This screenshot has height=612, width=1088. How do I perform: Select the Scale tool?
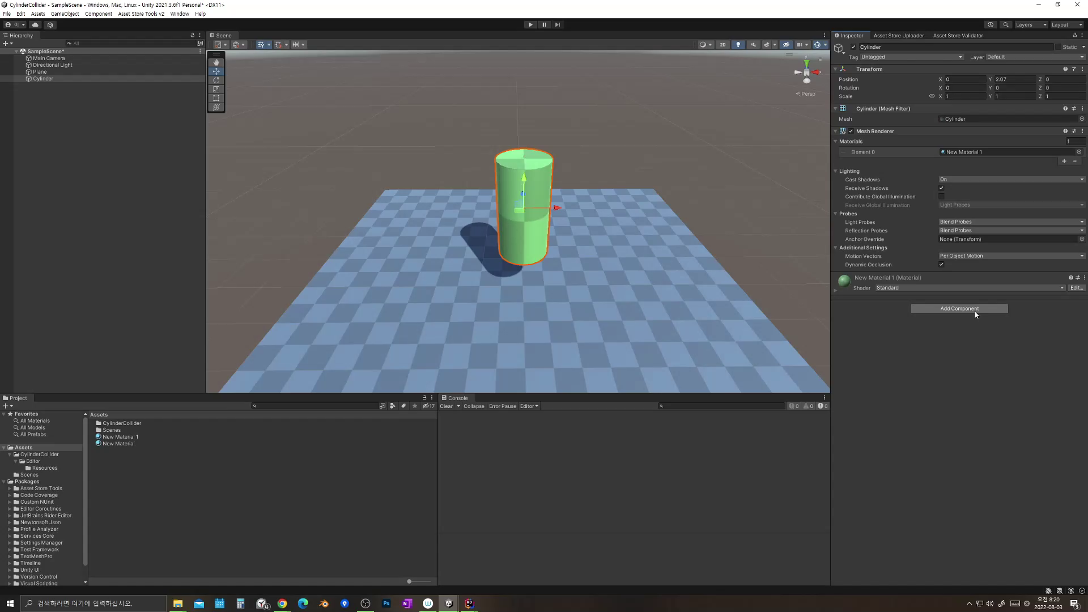(216, 90)
